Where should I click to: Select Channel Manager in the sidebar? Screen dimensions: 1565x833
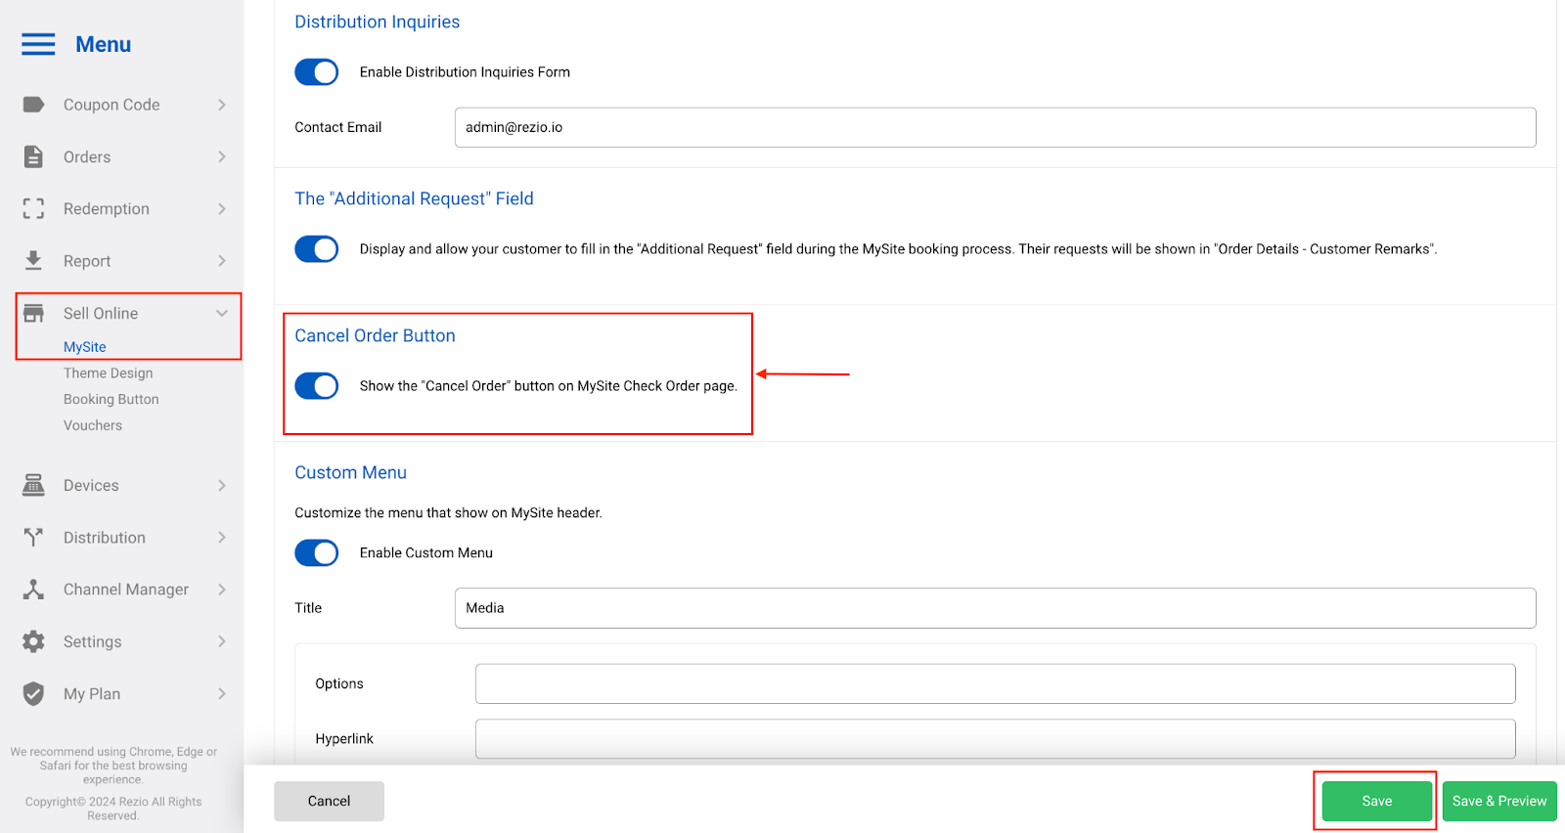point(126,589)
